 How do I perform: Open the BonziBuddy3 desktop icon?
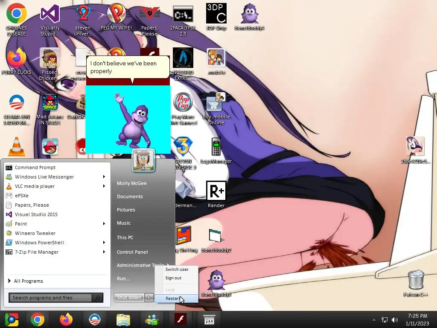tap(216, 283)
